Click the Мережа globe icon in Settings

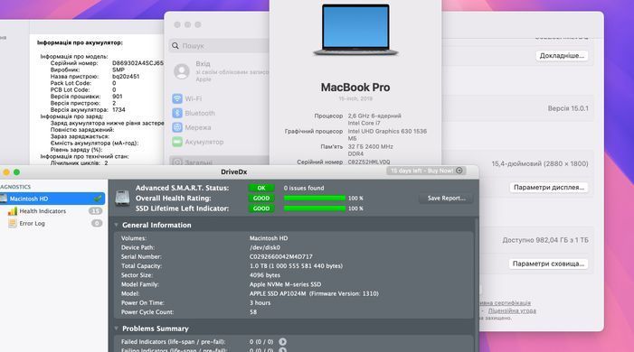click(177, 127)
